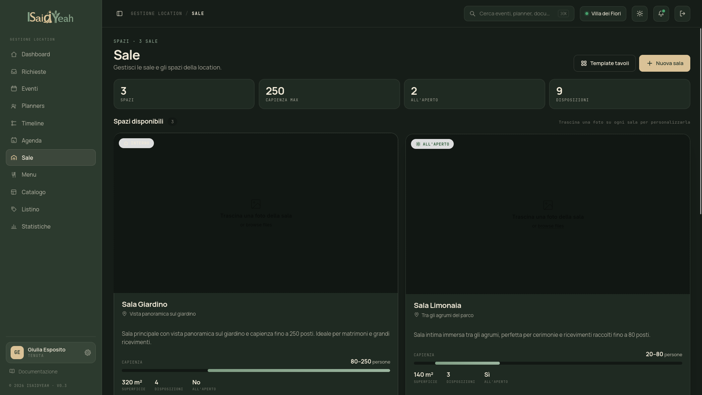Open the Menu section
702x395 pixels.
(51, 174)
